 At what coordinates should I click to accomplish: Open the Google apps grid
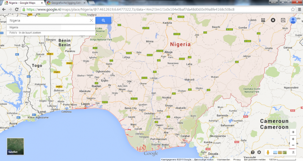coord(263,20)
